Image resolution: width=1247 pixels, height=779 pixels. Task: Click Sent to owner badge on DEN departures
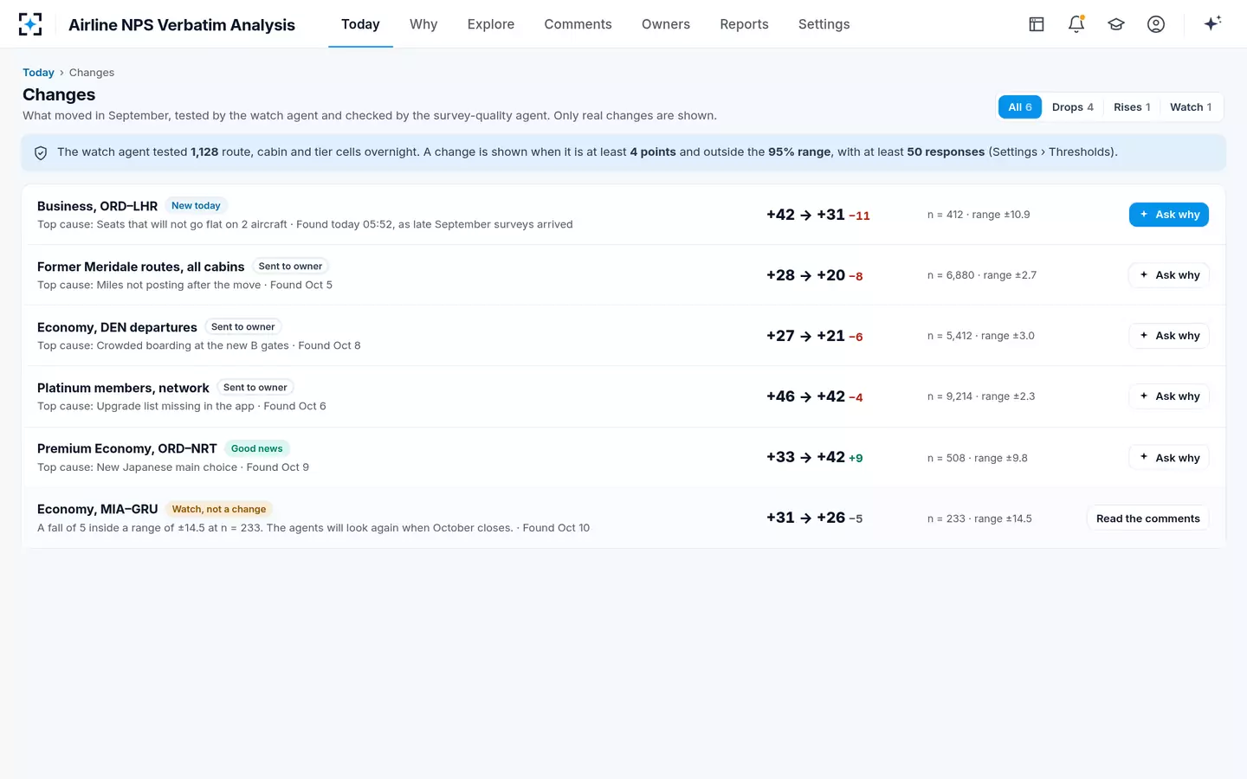click(x=242, y=327)
